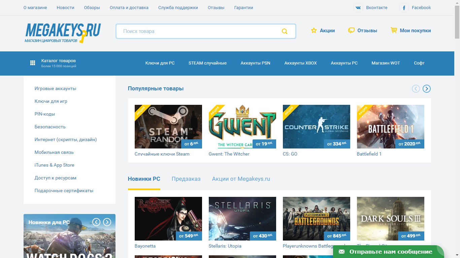Screen dimensions: 460x258
Task: Open Аккаунты PSN in the navigation bar
Action: [255, 63]
